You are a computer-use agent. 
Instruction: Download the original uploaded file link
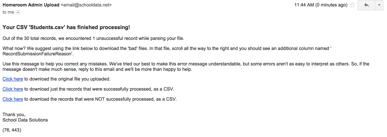coord(13,79)
